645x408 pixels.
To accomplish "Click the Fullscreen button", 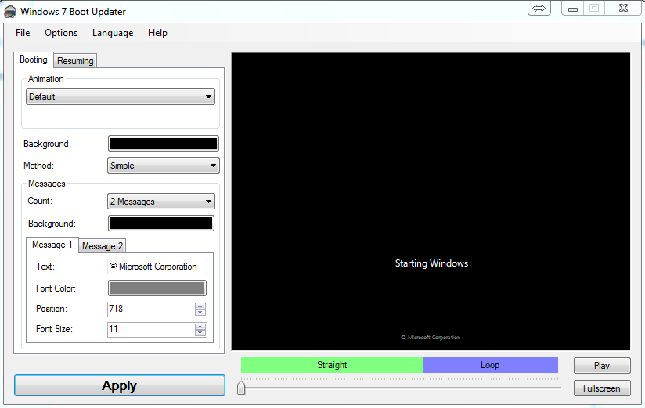I will (602, 388).
